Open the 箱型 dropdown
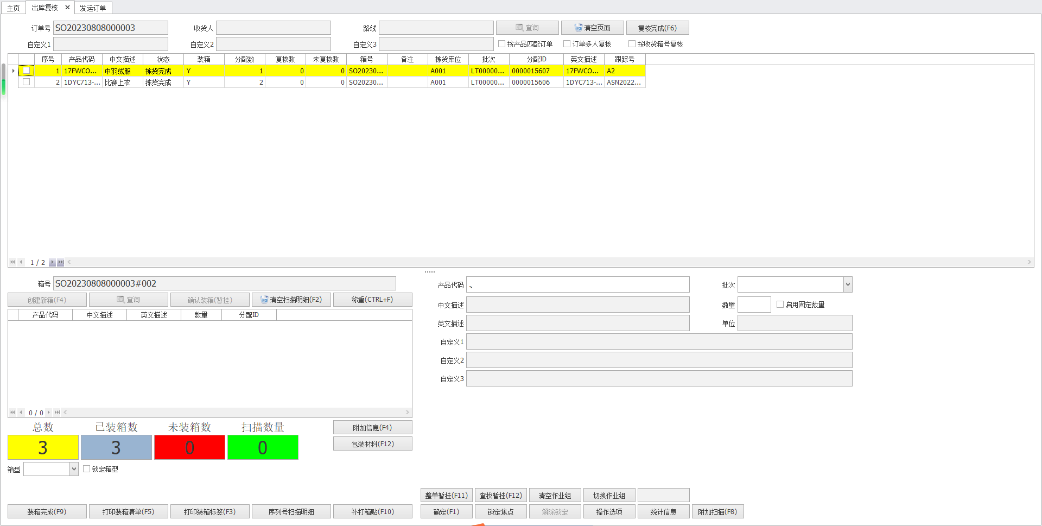 pyautogui.click(x=74, y=469)
